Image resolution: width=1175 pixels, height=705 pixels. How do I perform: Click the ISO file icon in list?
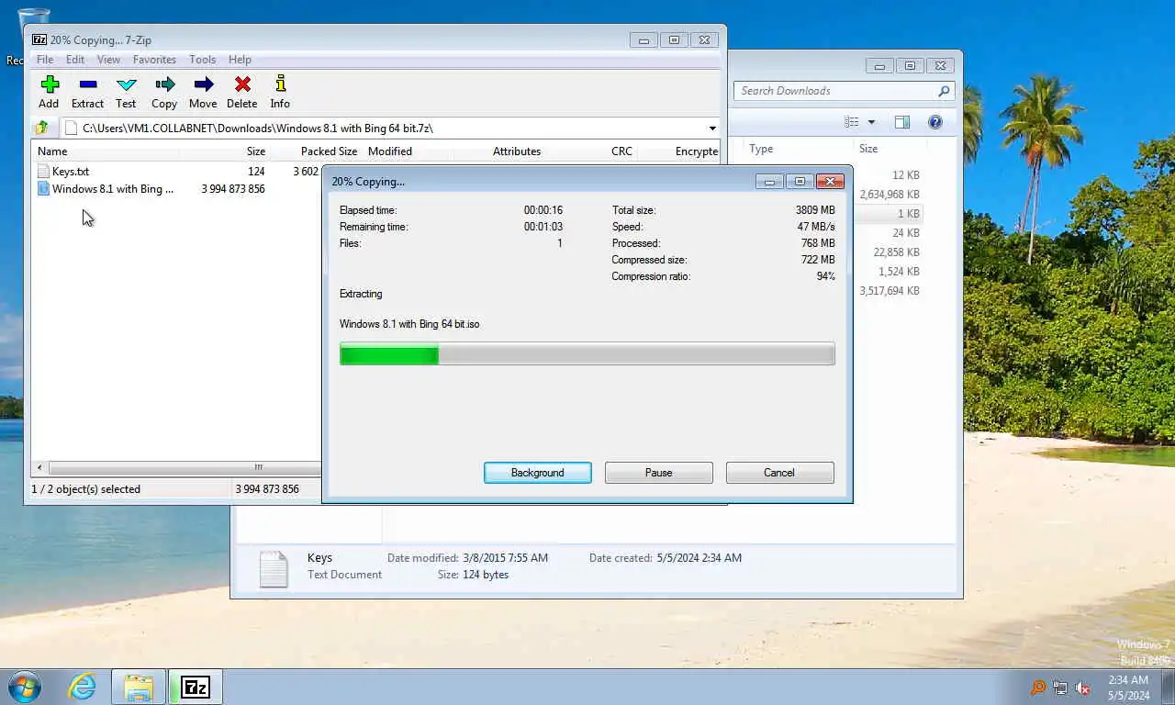pos(43,189)
